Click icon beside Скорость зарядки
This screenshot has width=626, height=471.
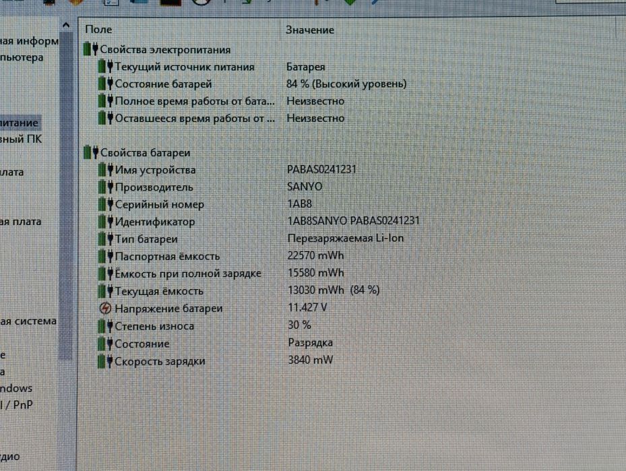click(x=106, y=361)
